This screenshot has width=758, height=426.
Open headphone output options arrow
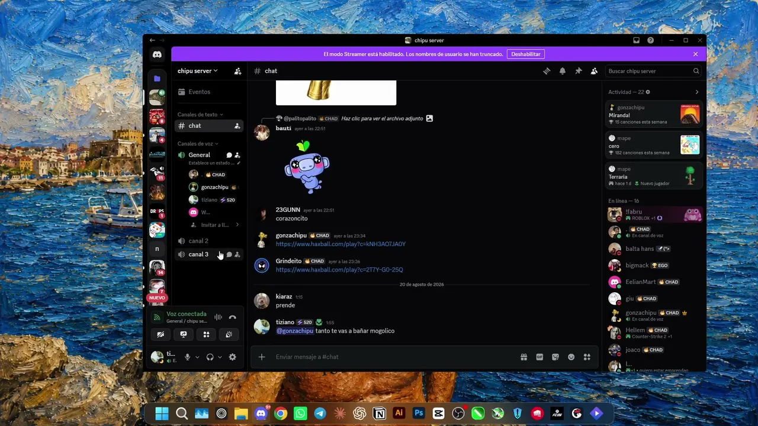coord(220,357)
